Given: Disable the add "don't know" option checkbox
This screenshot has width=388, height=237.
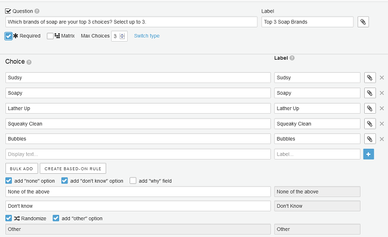Looking at the screenshot, I should tap(64, 180).
